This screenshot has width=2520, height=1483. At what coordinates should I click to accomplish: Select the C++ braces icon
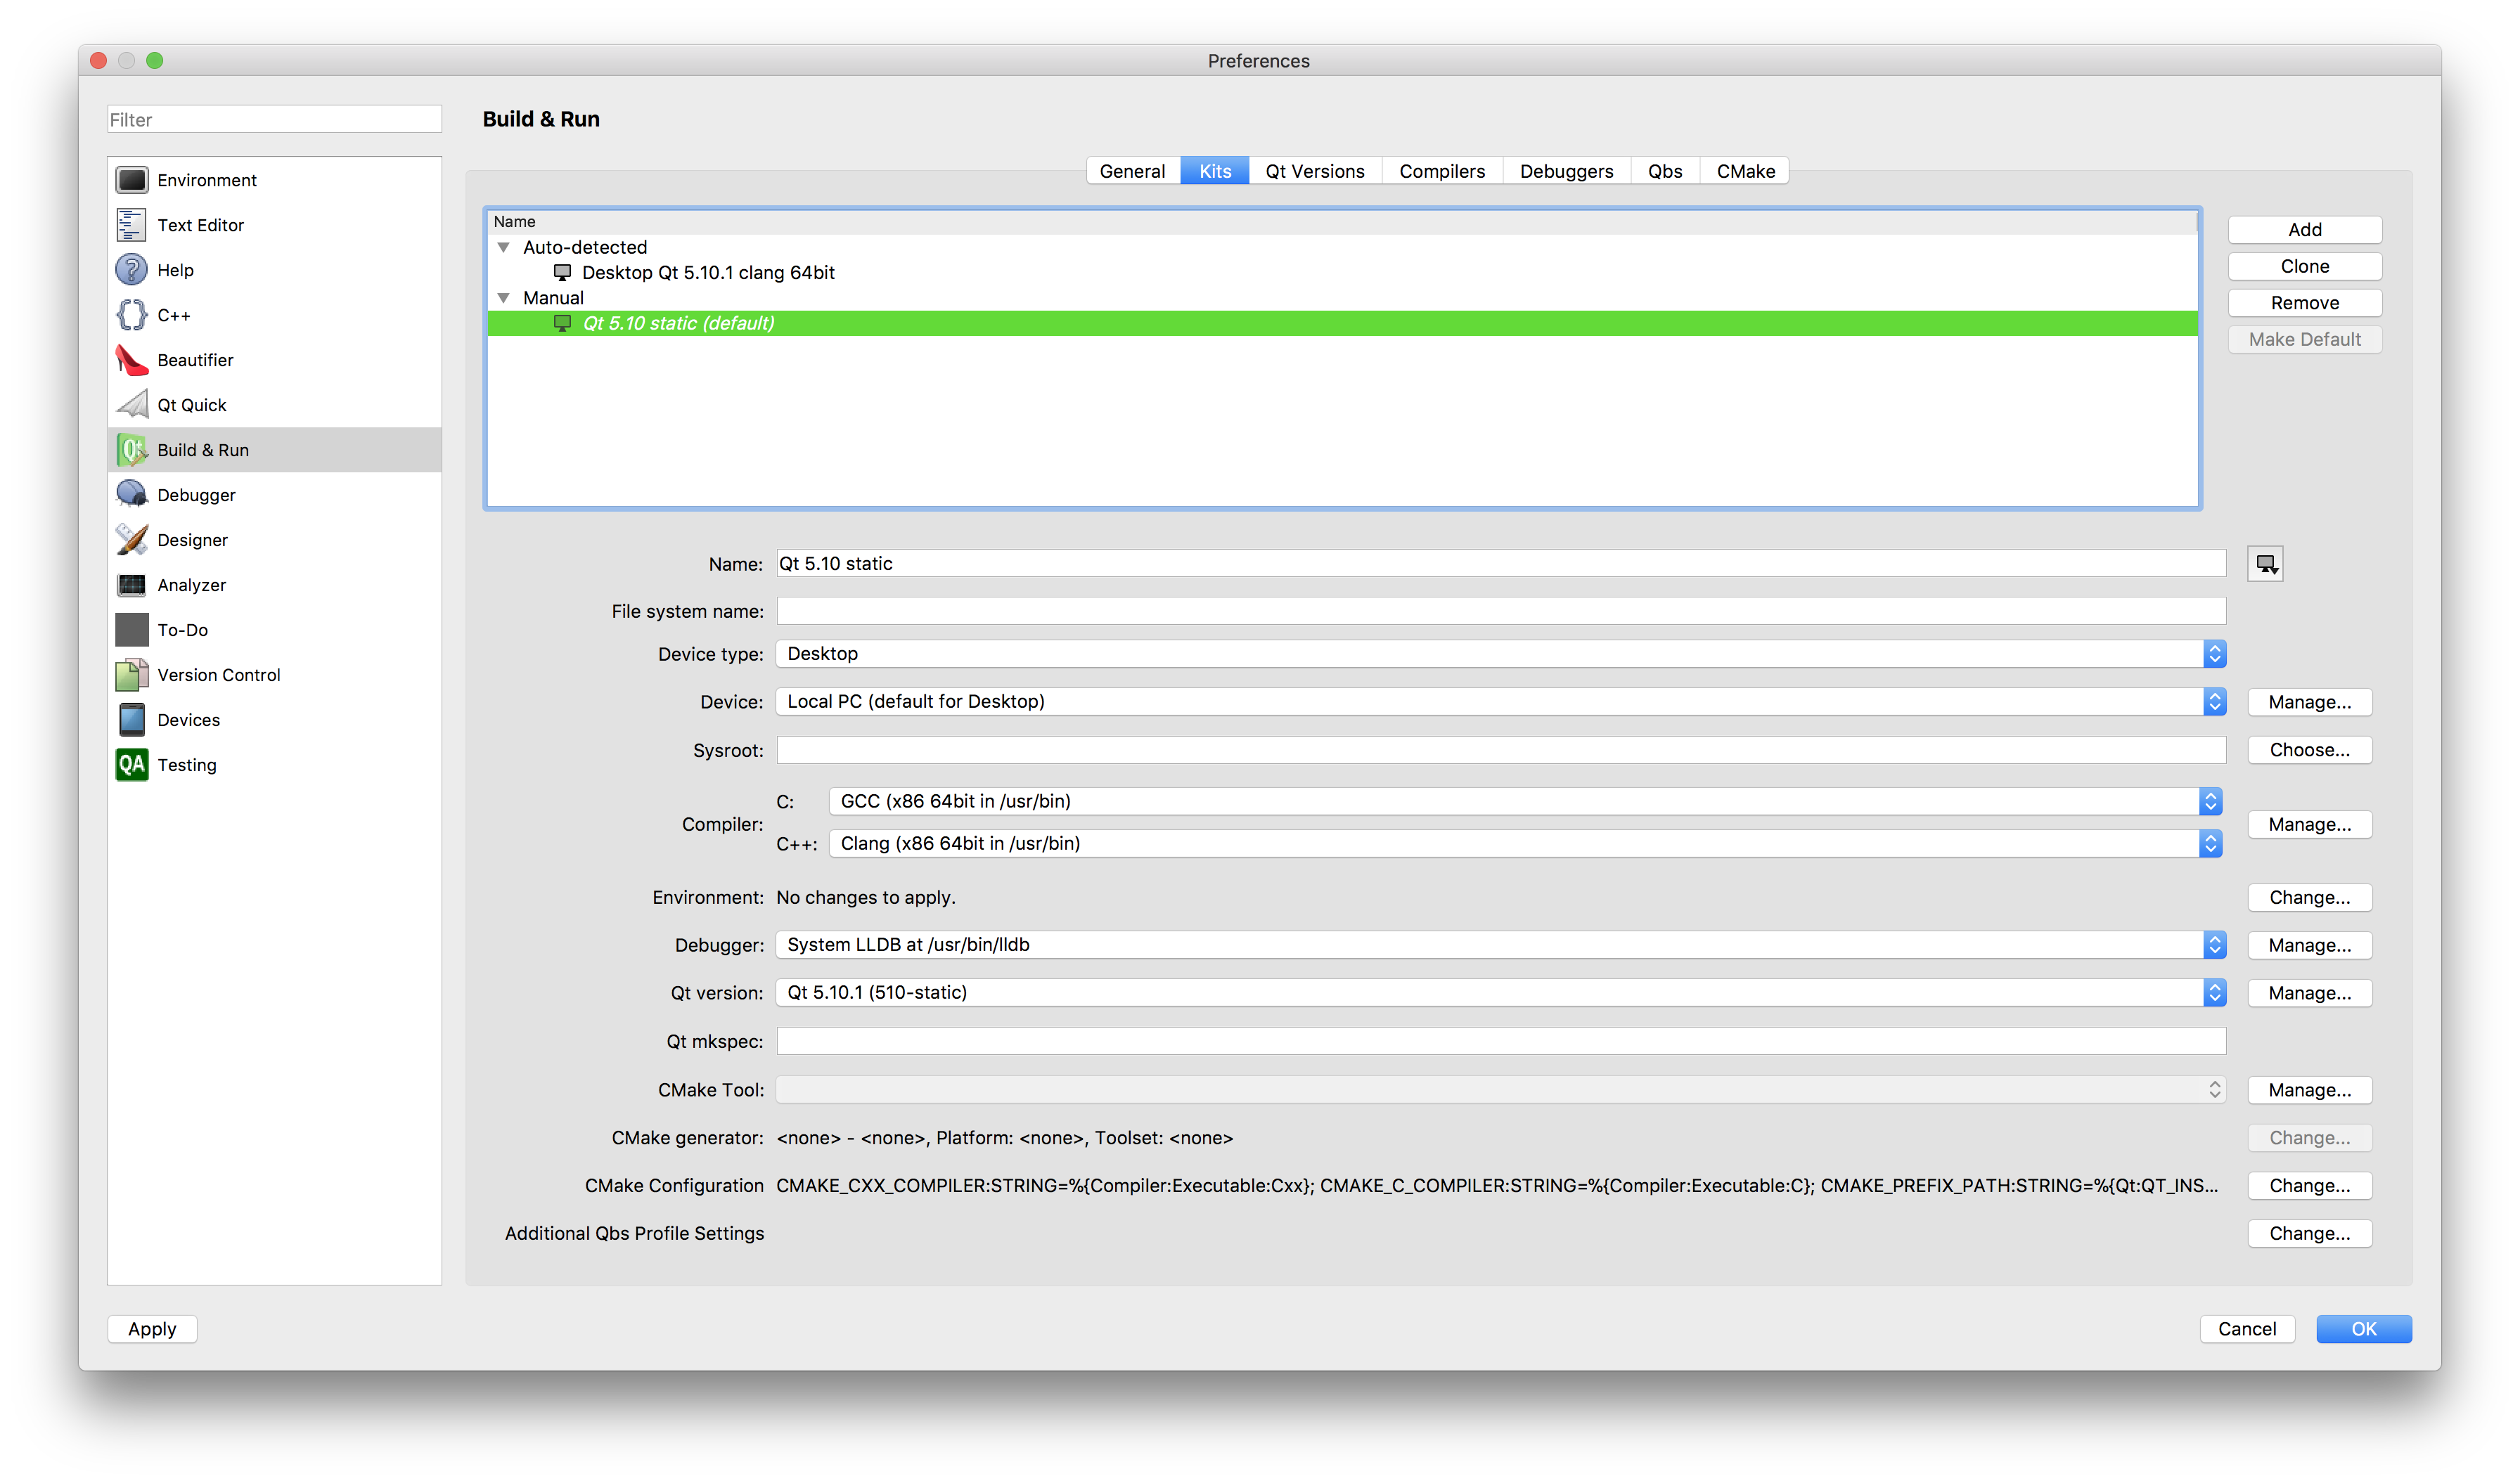click(131, 315)
